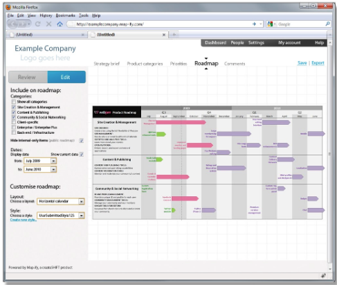
Task: Open the address bar history dropdown arrow
Action: point(261,24)
